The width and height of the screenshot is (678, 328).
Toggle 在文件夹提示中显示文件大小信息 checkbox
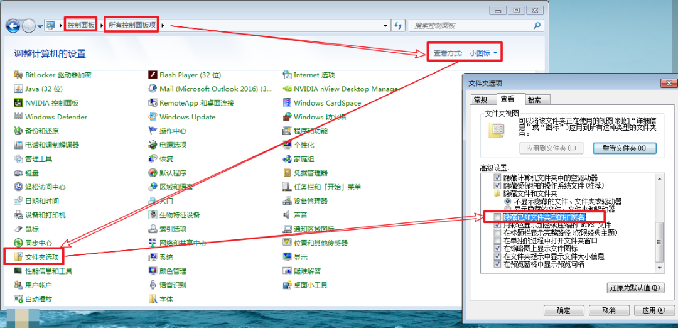497,256
